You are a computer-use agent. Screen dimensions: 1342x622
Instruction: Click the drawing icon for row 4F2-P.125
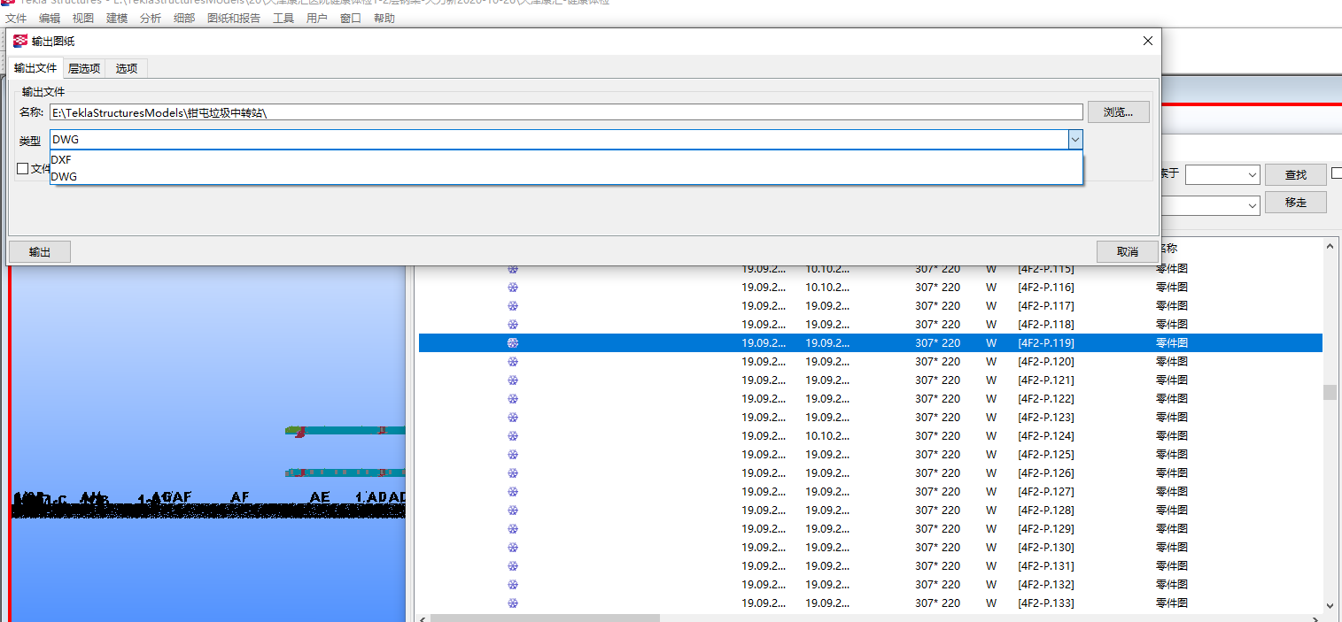[x=512, y=454]
